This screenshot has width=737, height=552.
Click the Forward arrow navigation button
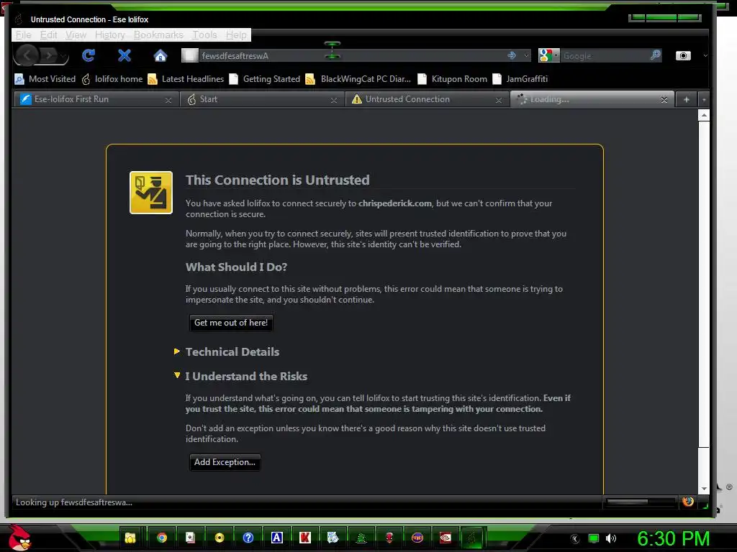(x=48, y=55)
